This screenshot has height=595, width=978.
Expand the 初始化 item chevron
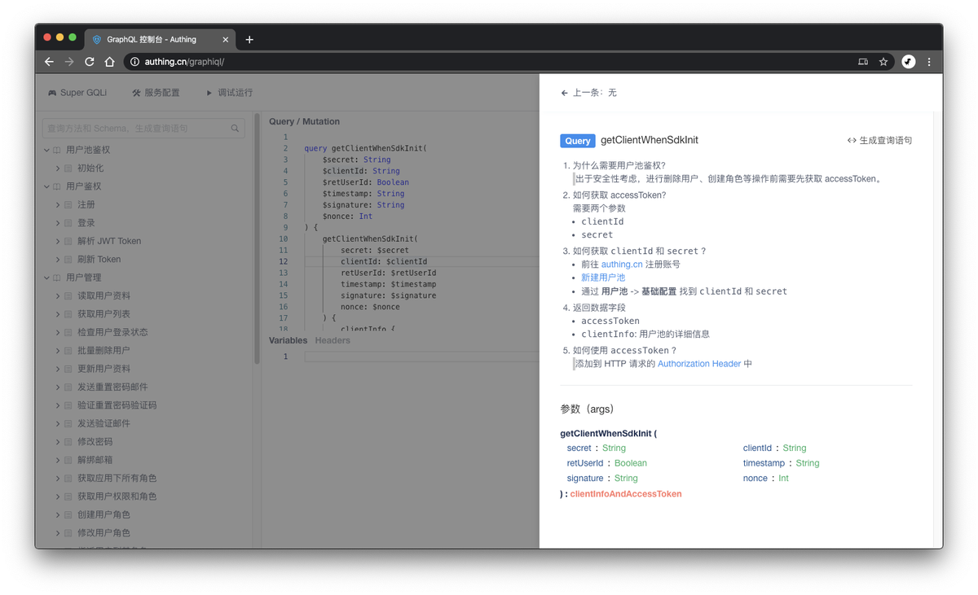point(58,168)
